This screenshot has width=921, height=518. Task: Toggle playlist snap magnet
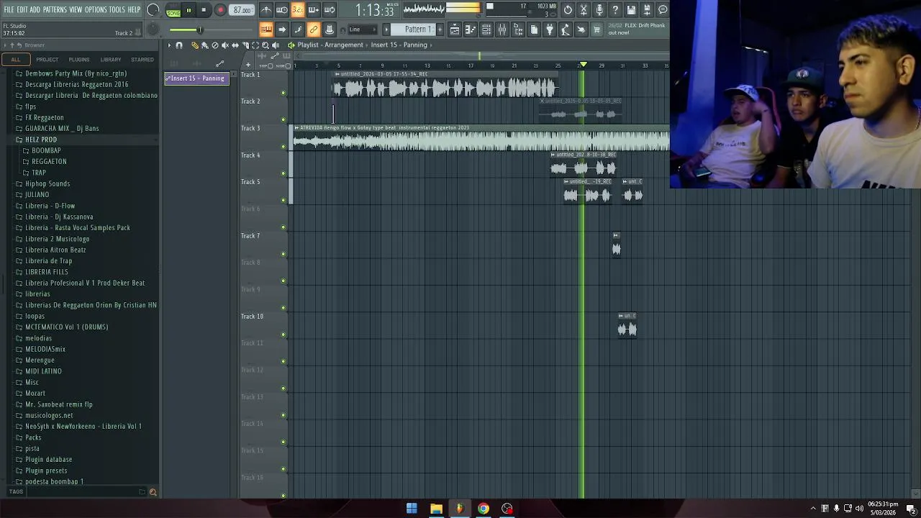click(179, 45)
